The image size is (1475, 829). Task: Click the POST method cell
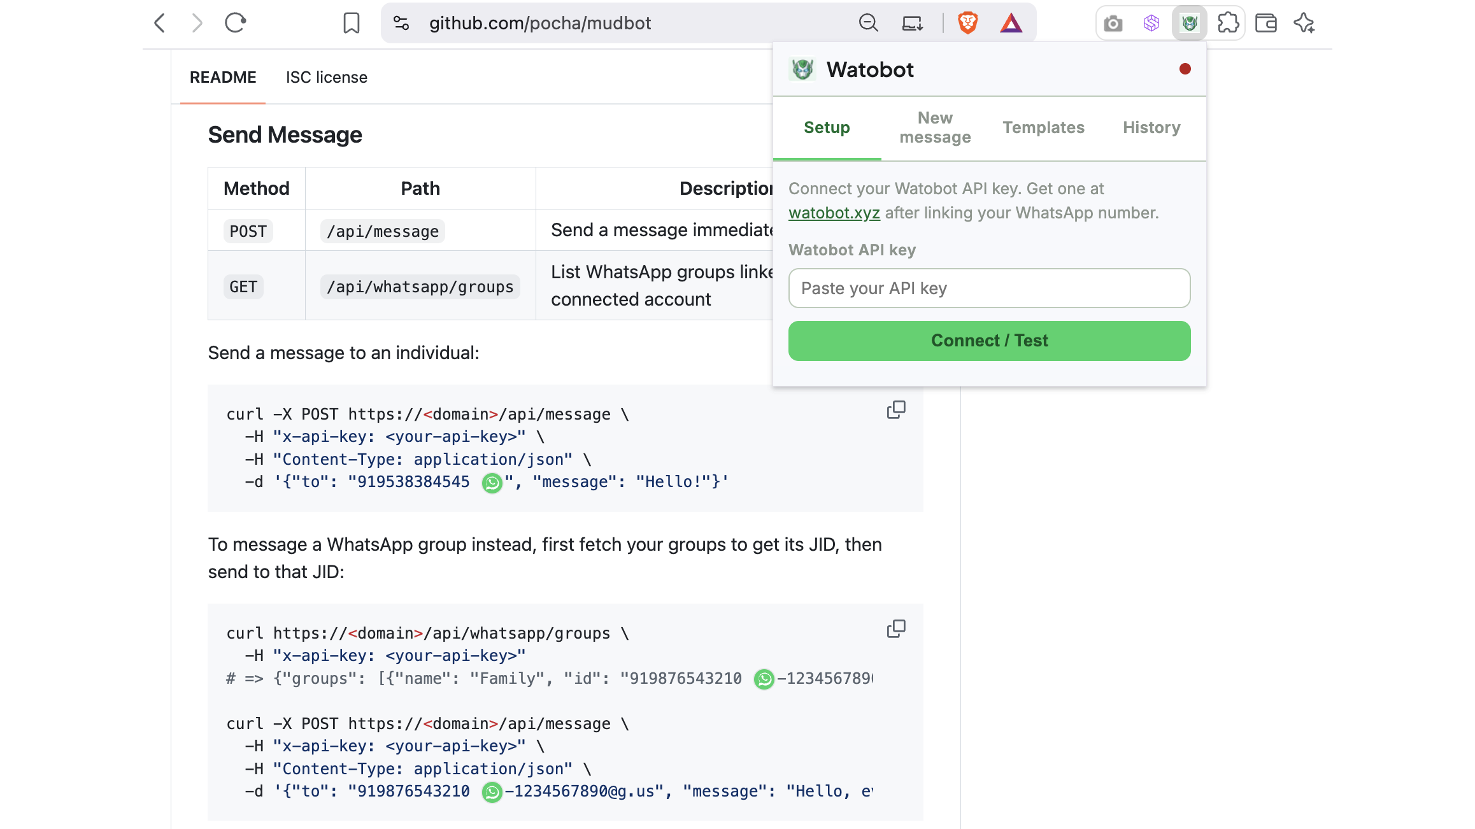(257, 230)
